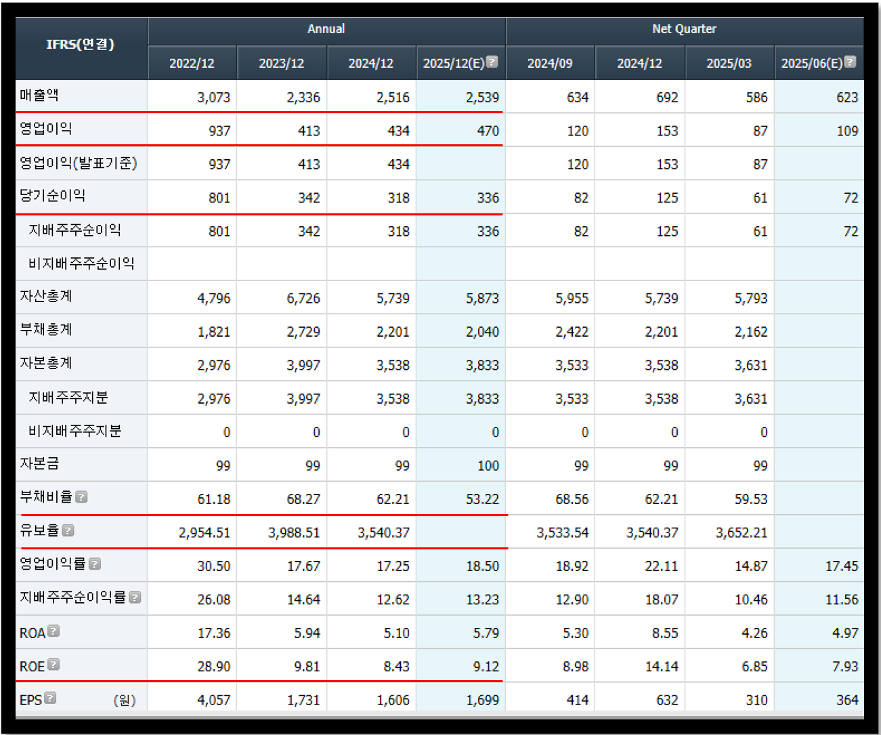Click 자산총계 estimate value 5,873
The height and width of the screenshot is (735, 881).
[x=482, y=299]
